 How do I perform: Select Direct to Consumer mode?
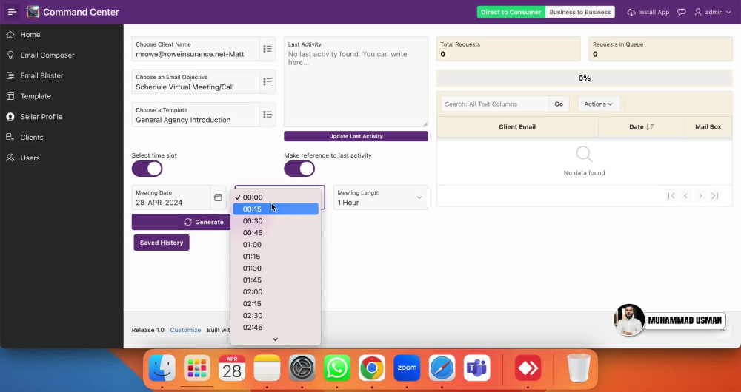tap(511, 13)
